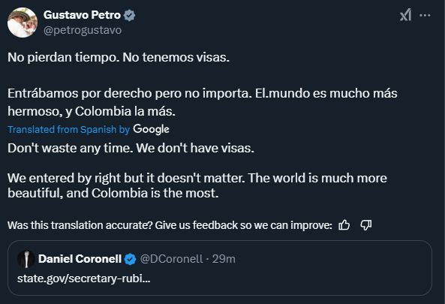Open the state.gov/secretary-rubi… link
The width and height of the screenshot is (445, 304).
84,278
